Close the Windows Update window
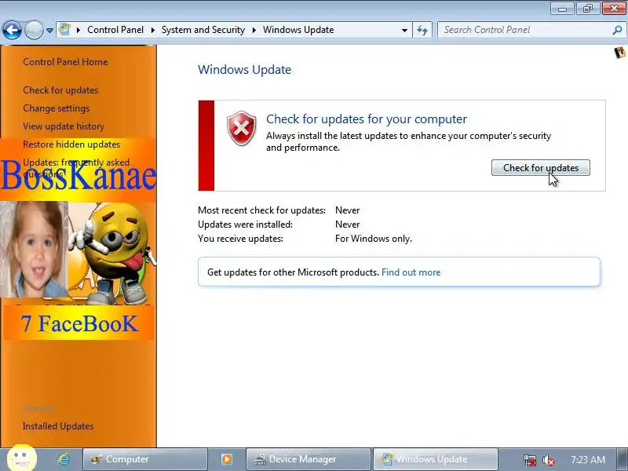 614,8
